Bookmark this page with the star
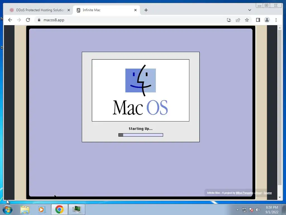 tap(247, 20)
